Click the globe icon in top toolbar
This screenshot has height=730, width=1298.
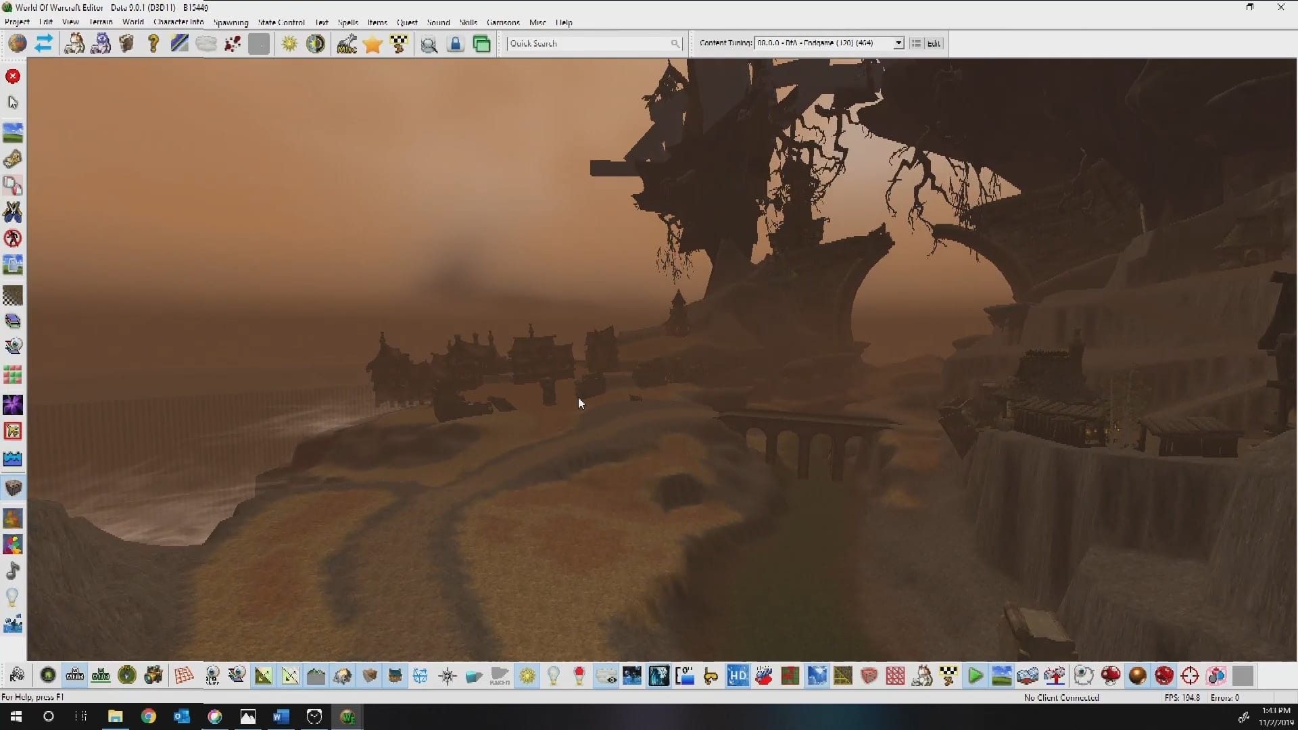pyautogui.click(x=18, y=44)
